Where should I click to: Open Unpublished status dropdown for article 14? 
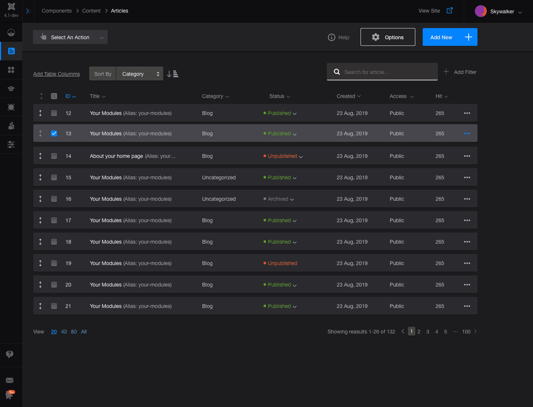click(x=283, y=156)
